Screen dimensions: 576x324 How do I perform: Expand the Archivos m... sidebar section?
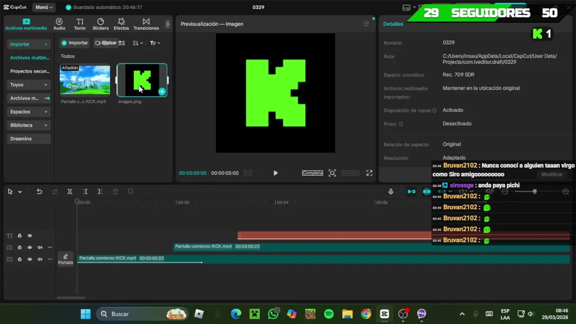pyautogui.click(x=29, y=98)
